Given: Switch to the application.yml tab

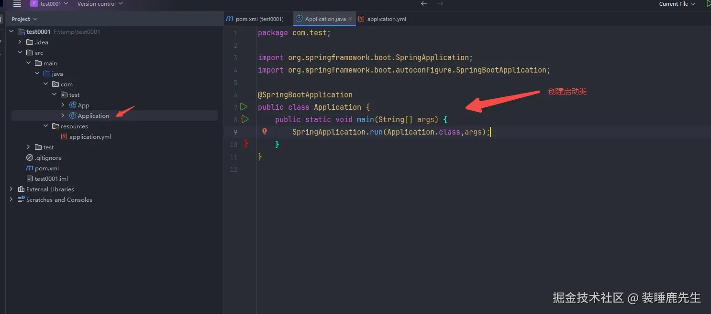Looking at the screenshot, I should click(382, 19).
